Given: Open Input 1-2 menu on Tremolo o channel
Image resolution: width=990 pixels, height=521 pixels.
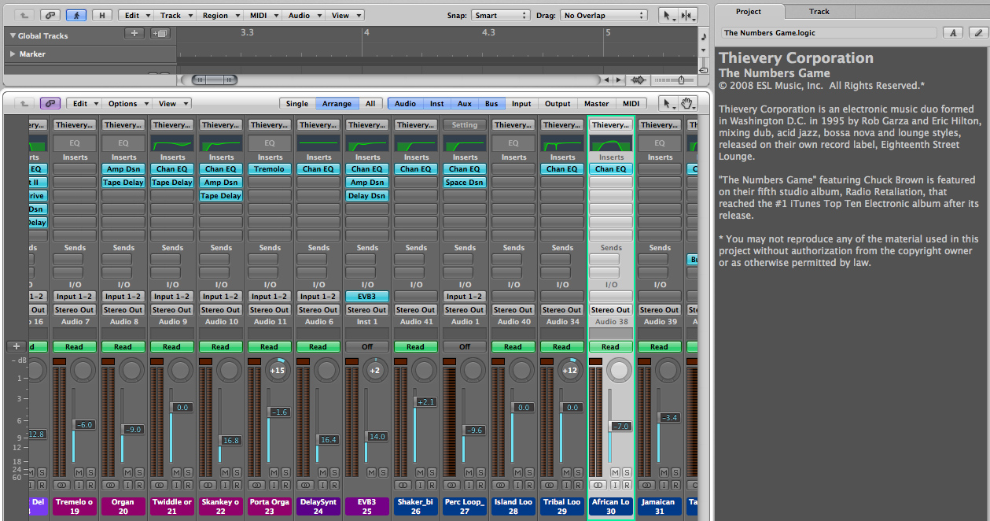Looking at the screenshot, I should coord(75,296).
